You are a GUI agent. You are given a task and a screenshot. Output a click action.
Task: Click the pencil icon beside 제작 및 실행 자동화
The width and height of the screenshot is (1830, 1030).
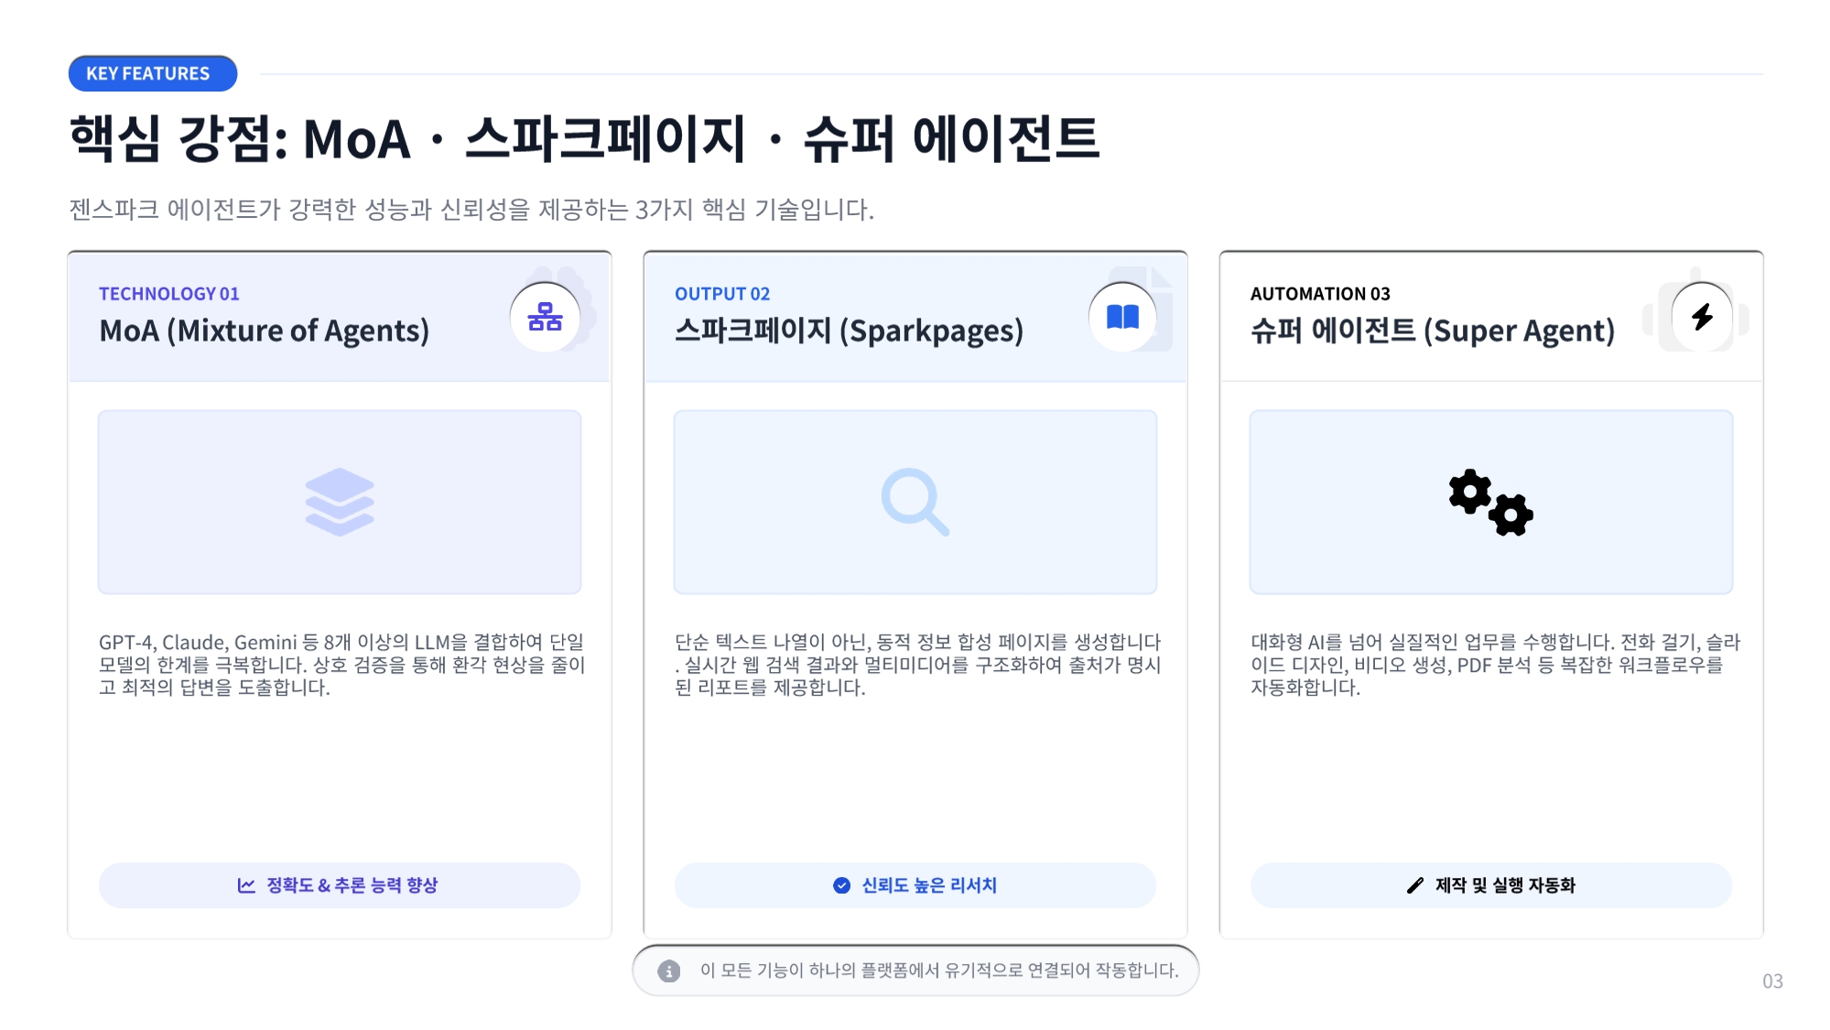coord(1415,884)
